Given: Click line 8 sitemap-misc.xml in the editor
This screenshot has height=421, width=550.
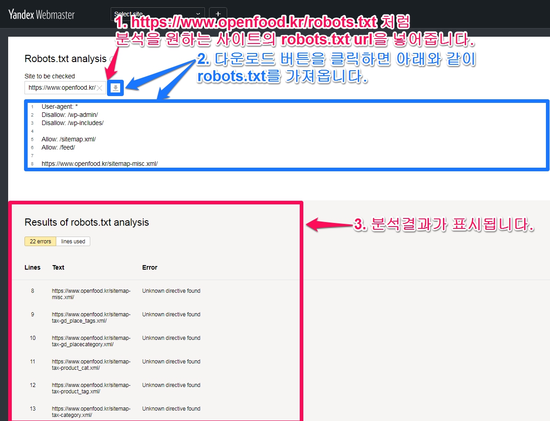Looking at the screenshot, I should coord(99,164).
